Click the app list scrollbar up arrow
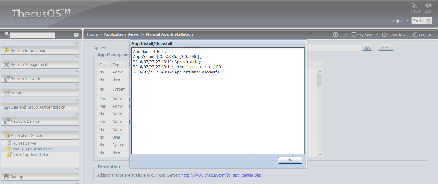Screen dimensions: 438x184 pyautogui.click(x=320, y=71)
